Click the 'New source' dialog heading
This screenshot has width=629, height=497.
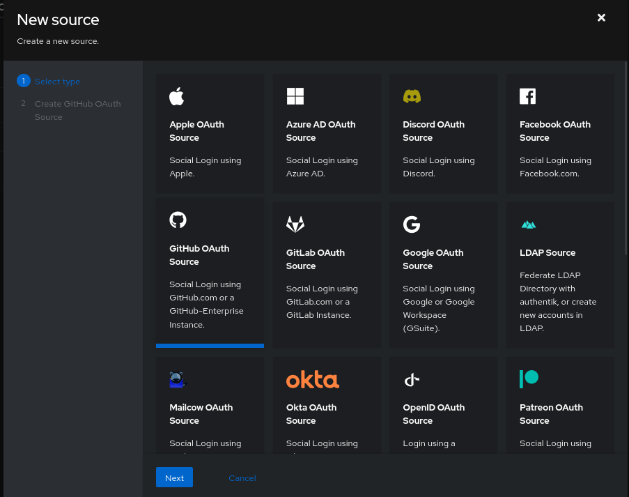tap(58, 20)
